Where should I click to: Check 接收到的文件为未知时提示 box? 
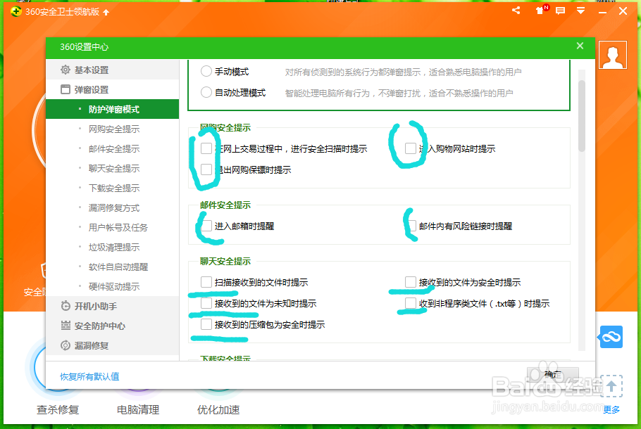pos(206,303)
